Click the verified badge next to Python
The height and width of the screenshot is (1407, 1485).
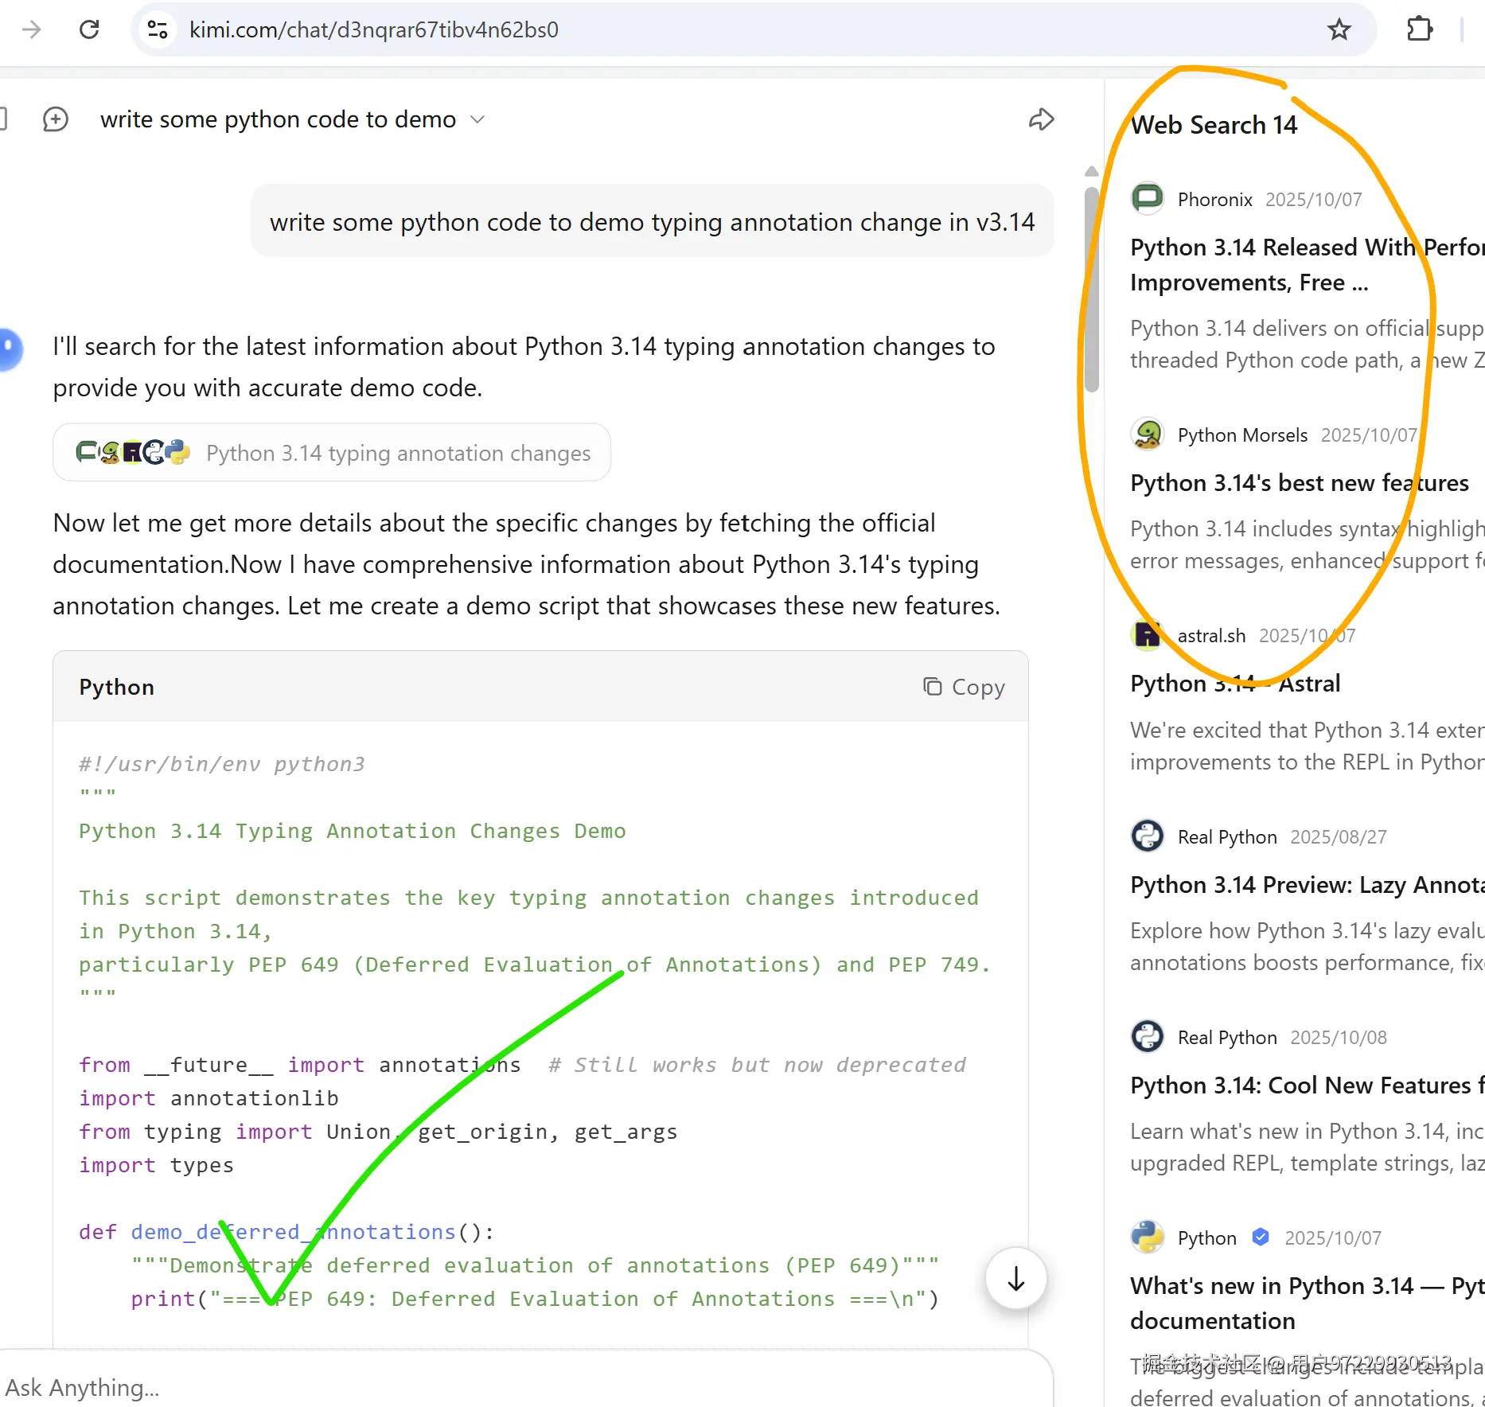[1261, 1237]
